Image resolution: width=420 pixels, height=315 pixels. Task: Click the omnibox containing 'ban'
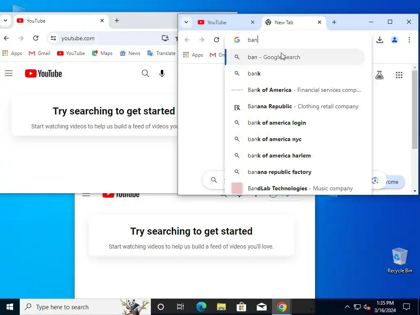tap(298, 40)
